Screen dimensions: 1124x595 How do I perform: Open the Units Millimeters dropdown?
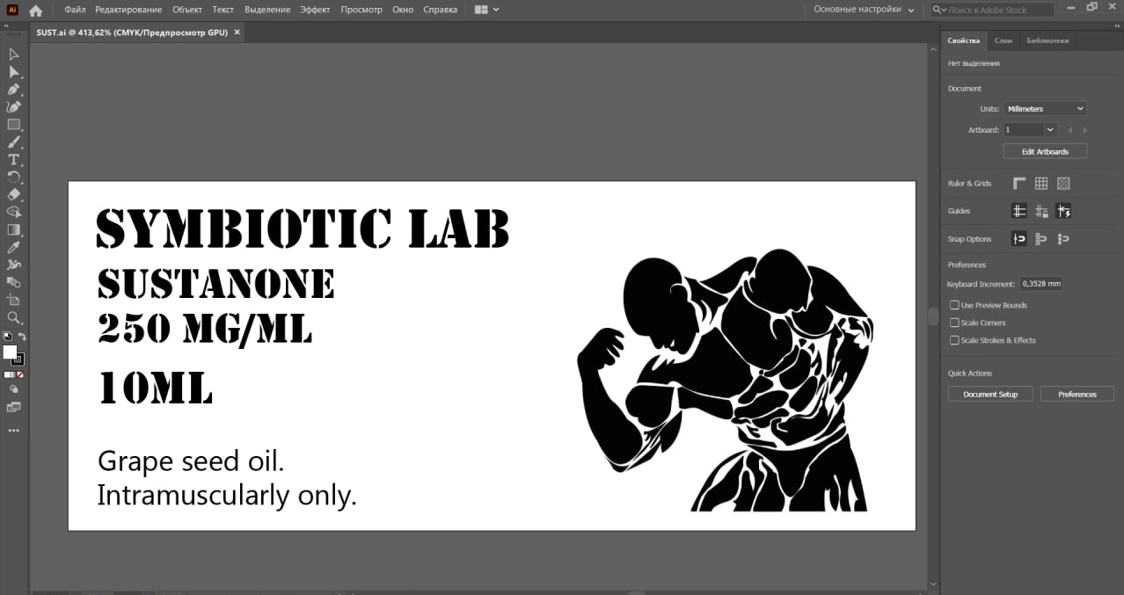(x=1045, y=109)
